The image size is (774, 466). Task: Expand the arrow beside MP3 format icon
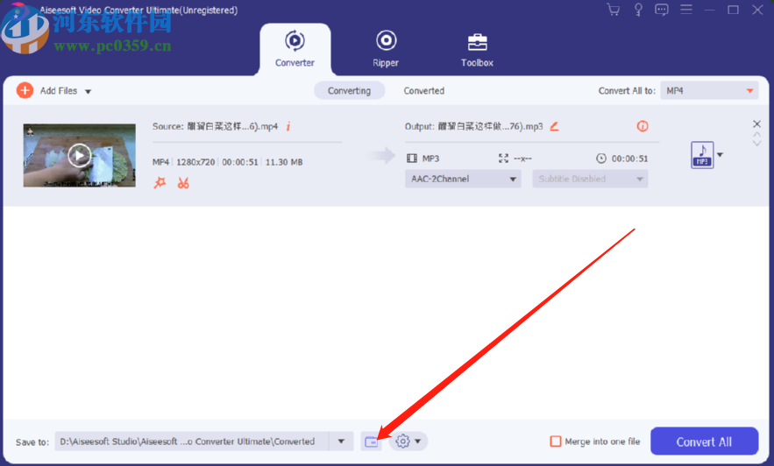[x=720, y=155]
